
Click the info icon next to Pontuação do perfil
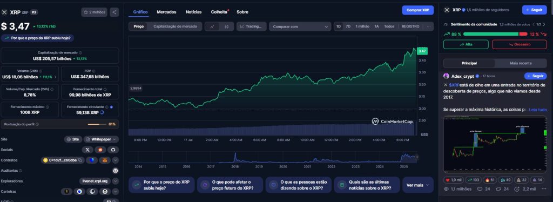(x=37, y=124)
